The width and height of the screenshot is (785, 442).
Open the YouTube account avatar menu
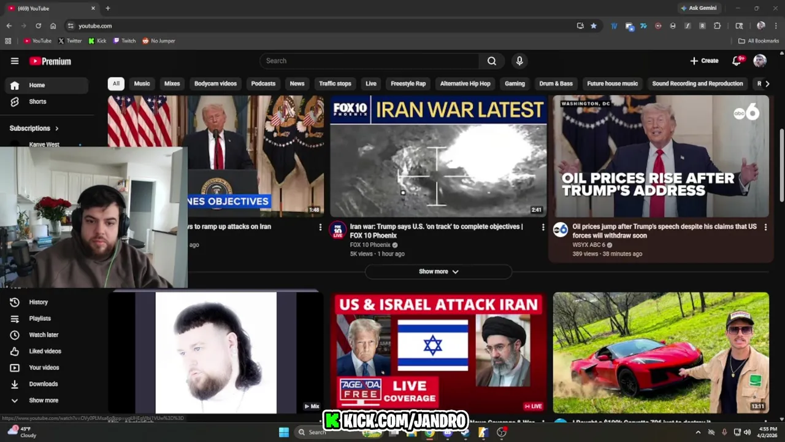(760, 60)
